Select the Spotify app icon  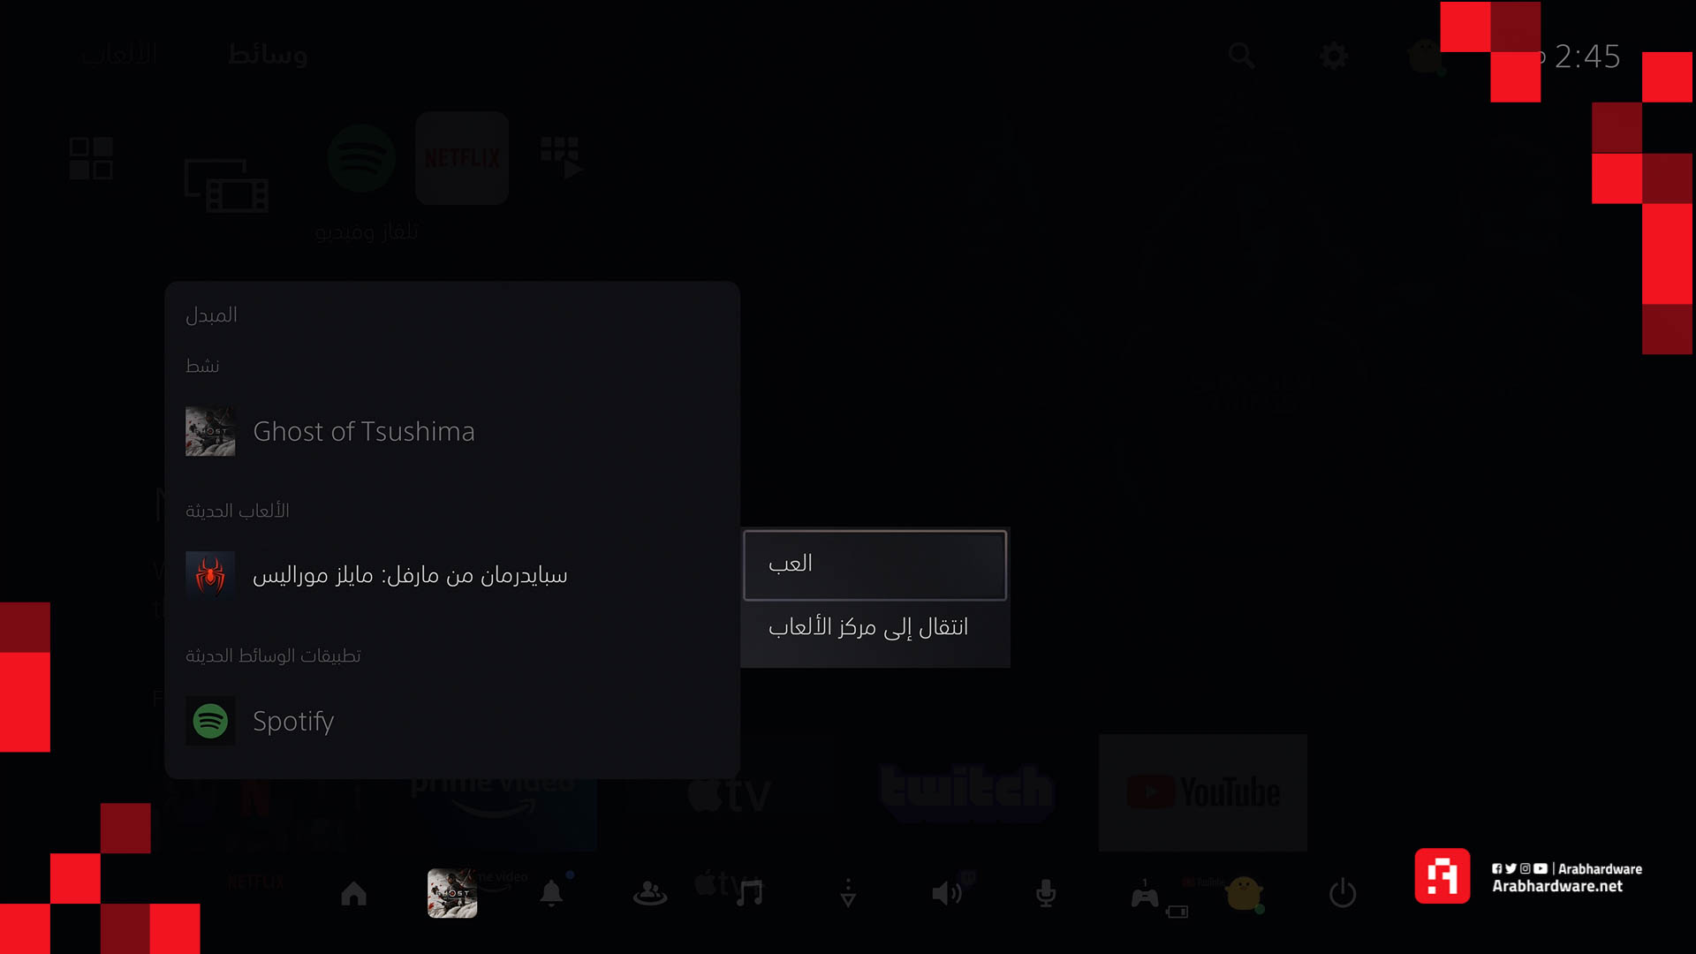coord(209,720)
